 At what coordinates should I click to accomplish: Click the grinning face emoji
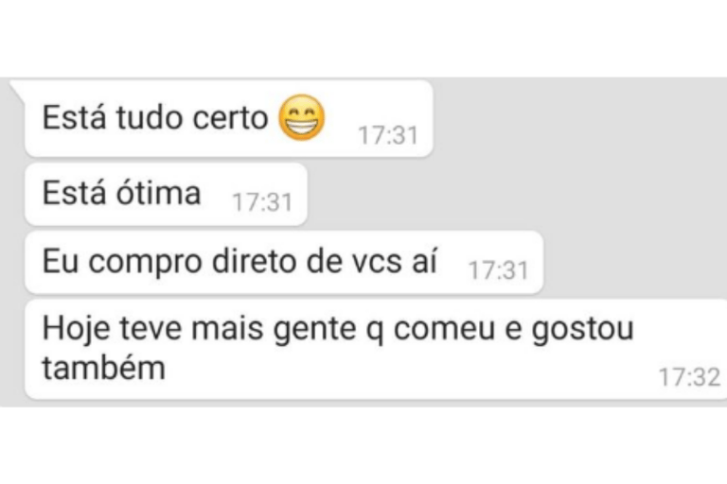click(302, 117)
